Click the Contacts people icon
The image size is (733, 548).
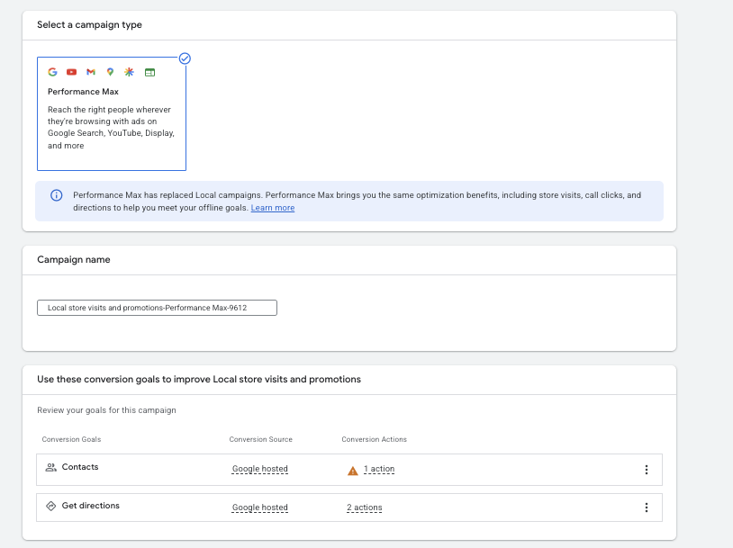click(50, 467)
